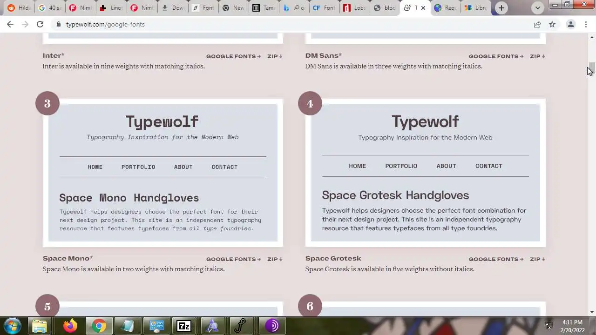Screen dimensions: 596x335
Task: Click the taskbar clock and date
Action: tap(572, 326)
